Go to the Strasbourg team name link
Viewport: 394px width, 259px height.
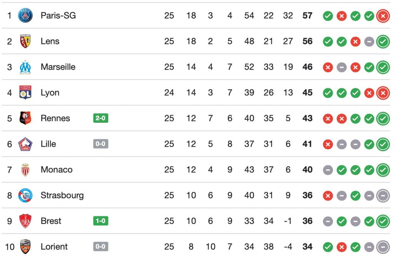pyautogui.click(x=62, y=196)
